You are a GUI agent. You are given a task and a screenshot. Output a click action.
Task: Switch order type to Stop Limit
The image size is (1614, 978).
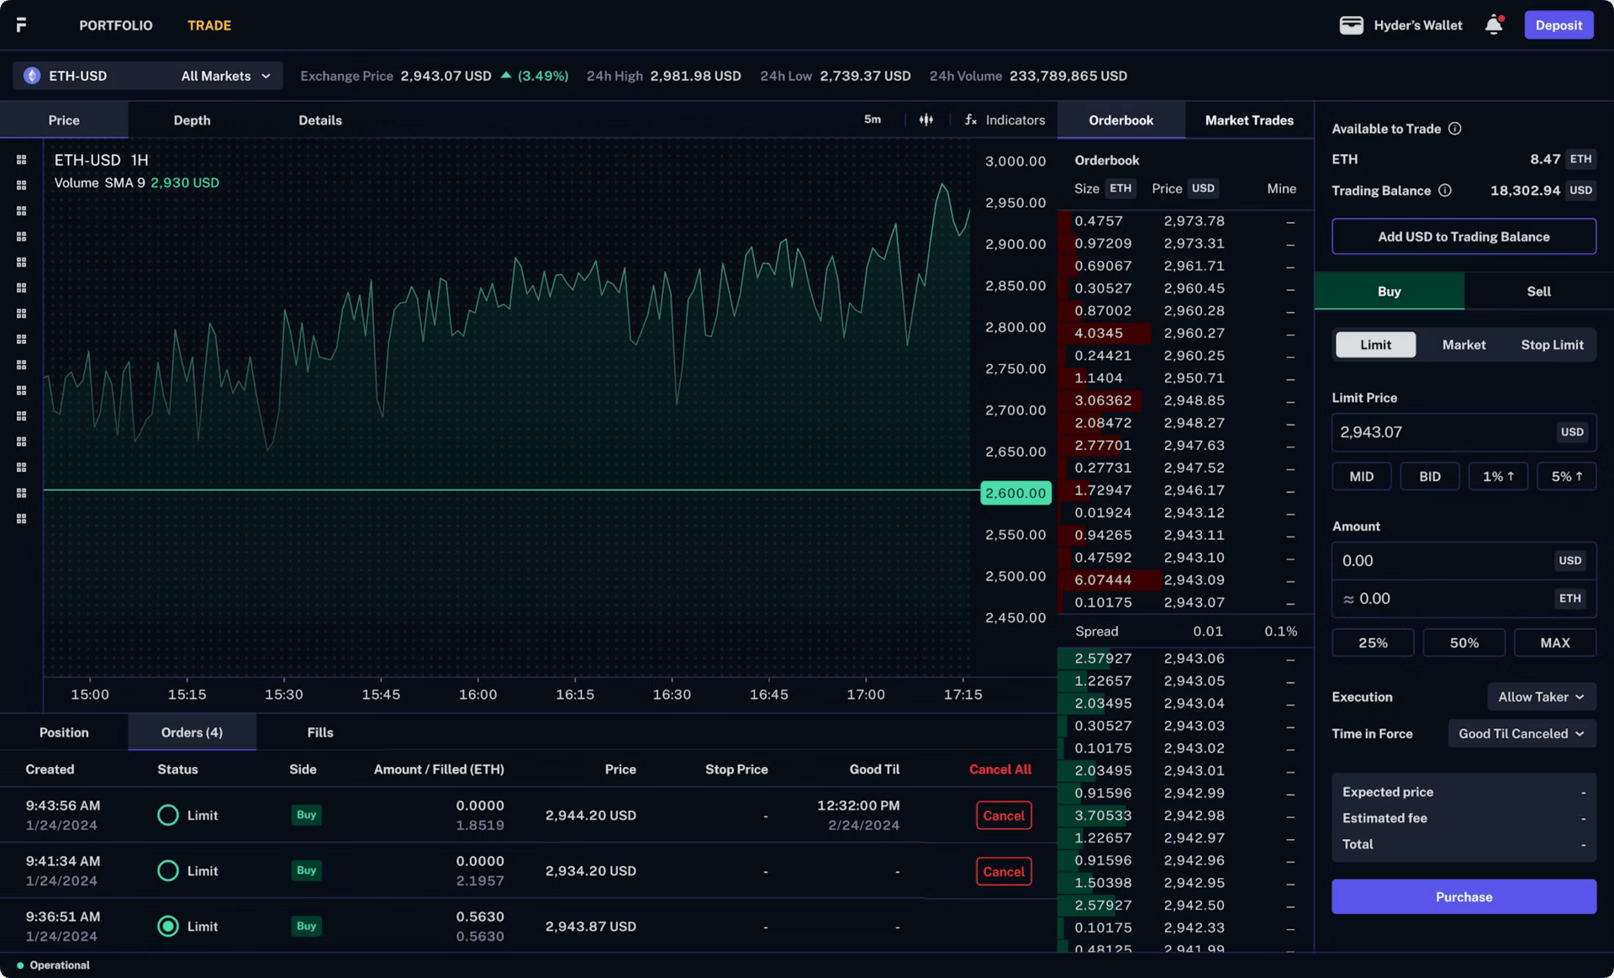1552,345
